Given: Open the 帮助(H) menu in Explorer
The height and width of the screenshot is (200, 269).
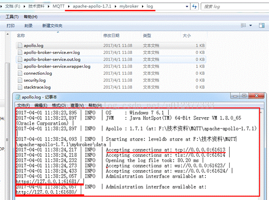Looking at the screenshot, I should pyautogui.click(x=31, y=17).
